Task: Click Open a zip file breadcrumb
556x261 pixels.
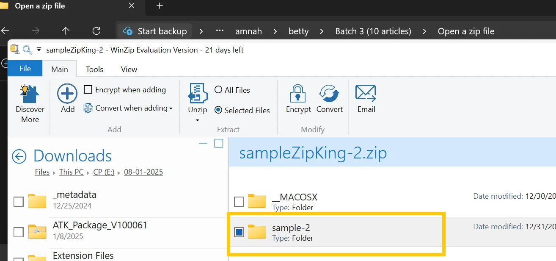Action: coord(466,31)
